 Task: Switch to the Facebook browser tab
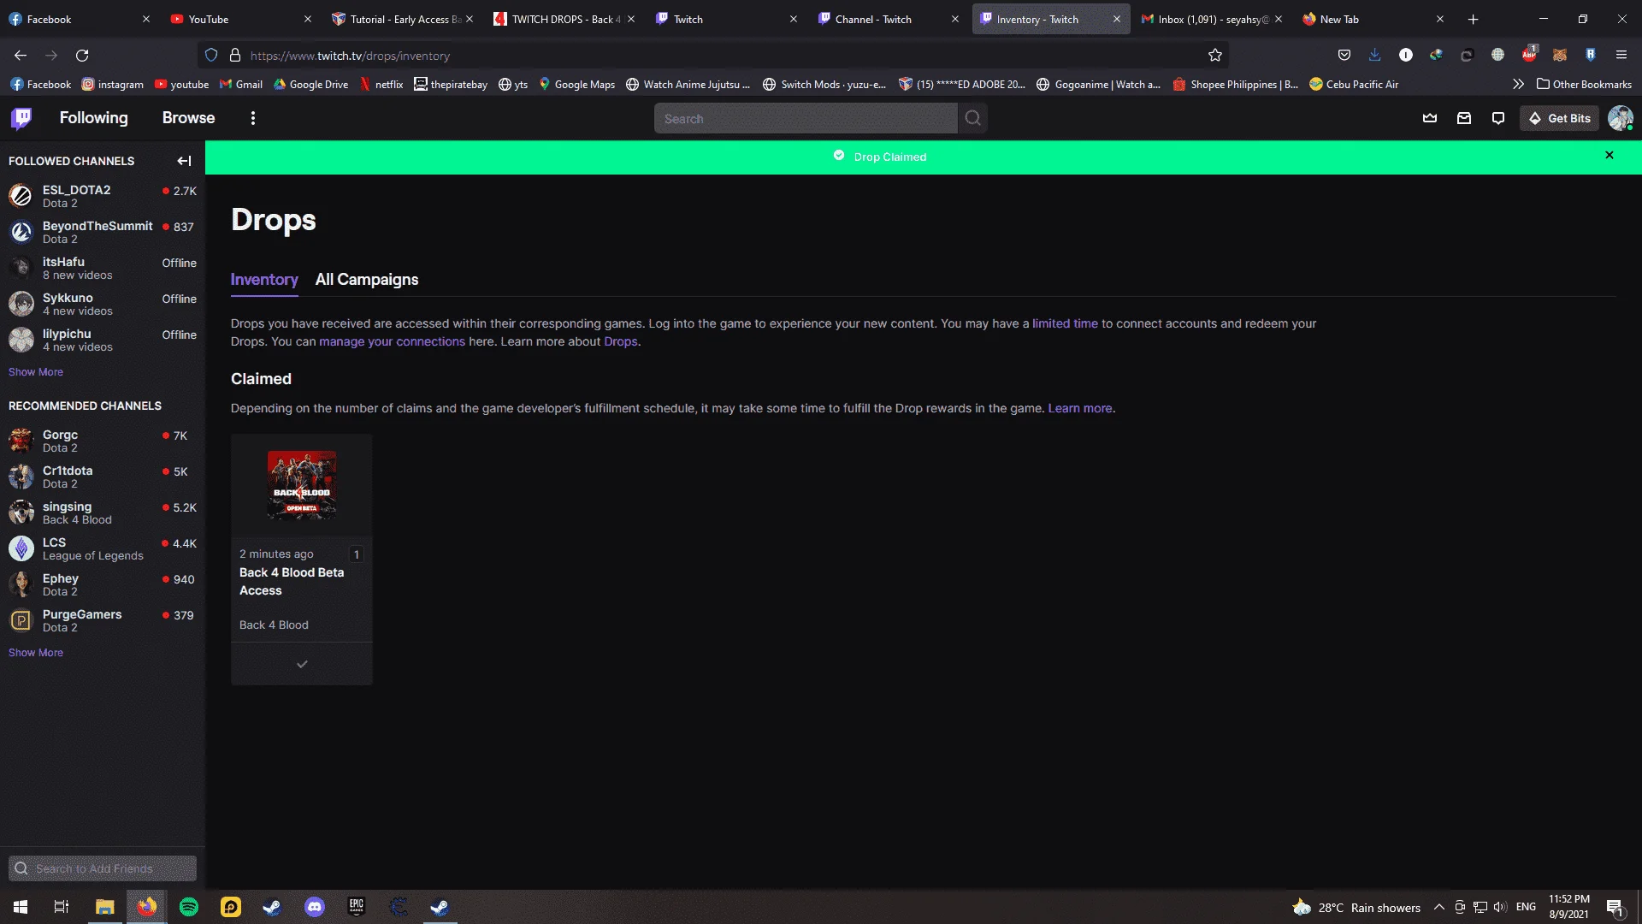(x=79, y=19)
